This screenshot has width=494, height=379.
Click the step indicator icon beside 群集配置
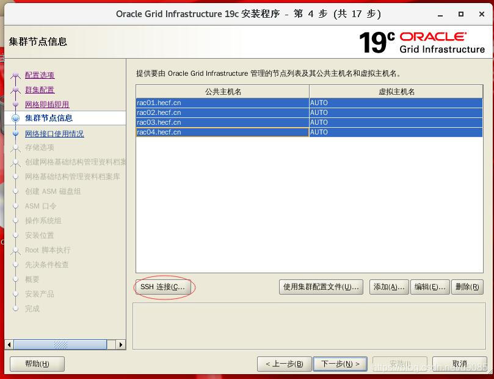coord(15,90)
